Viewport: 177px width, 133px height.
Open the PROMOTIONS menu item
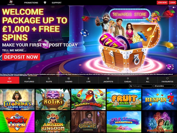31,3
